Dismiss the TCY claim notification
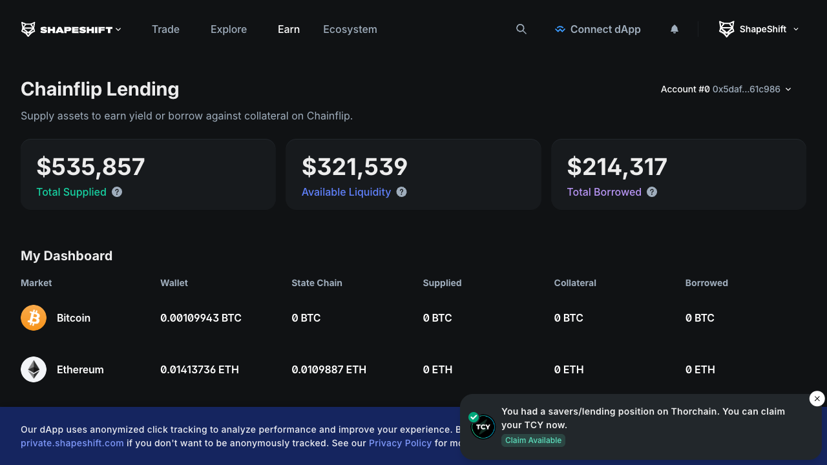 (x=817, y=398)
